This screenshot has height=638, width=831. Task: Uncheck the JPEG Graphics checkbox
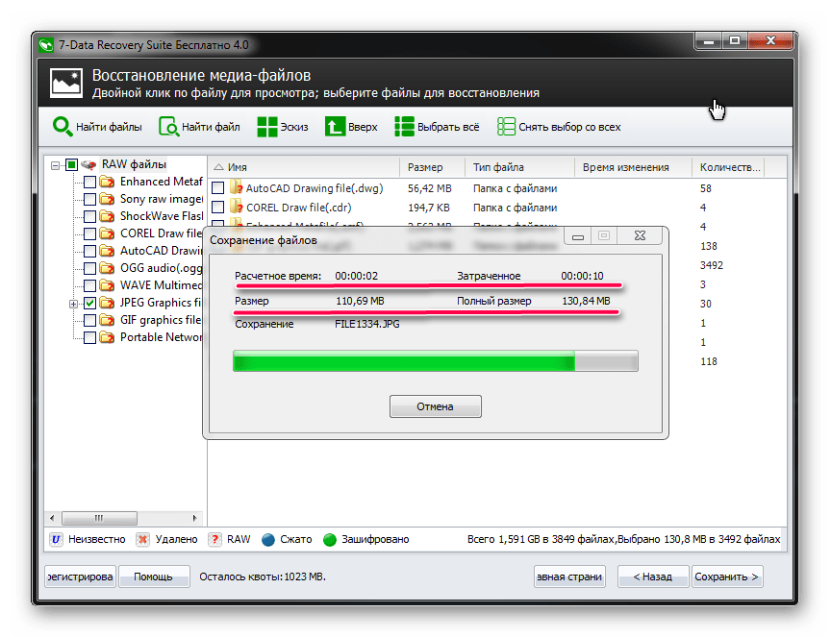(x=90, y=304)
